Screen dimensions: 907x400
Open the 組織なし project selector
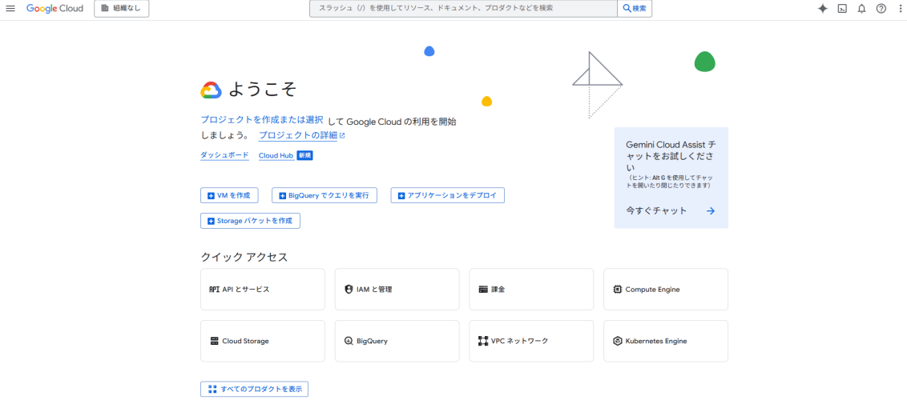click(x=122, y=9)
